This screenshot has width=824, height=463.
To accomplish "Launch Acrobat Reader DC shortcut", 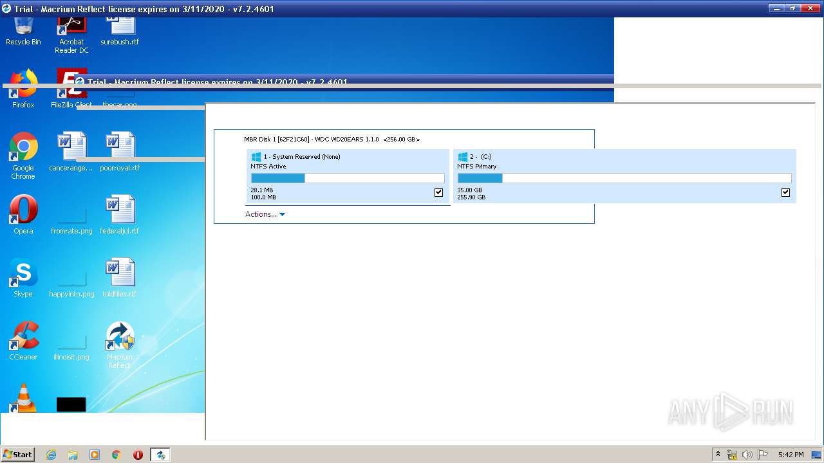I will [x=71, y=35].
